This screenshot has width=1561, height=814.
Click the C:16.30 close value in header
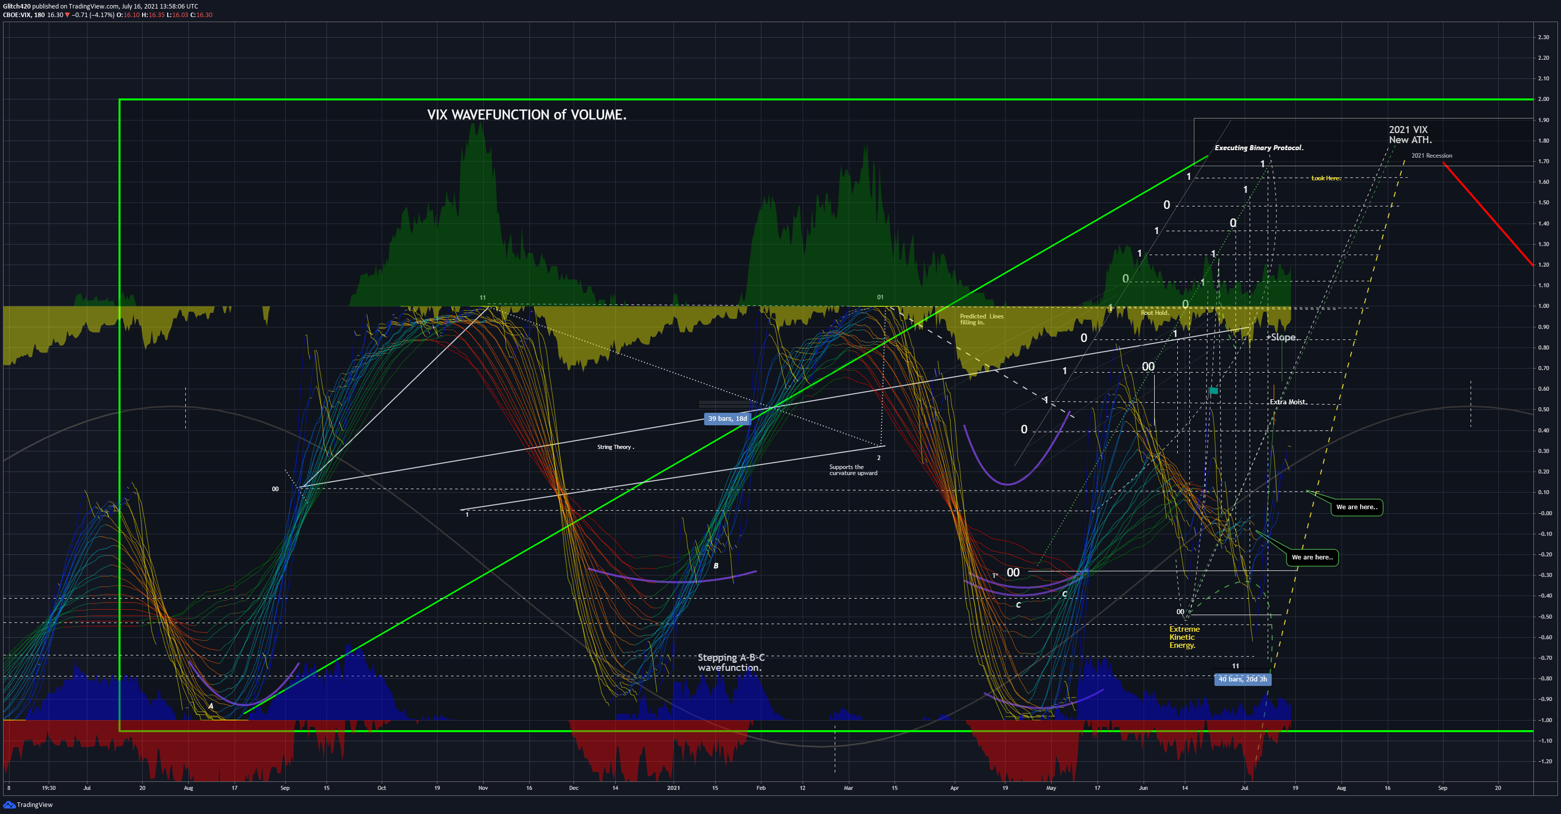(x=201, y=15)
